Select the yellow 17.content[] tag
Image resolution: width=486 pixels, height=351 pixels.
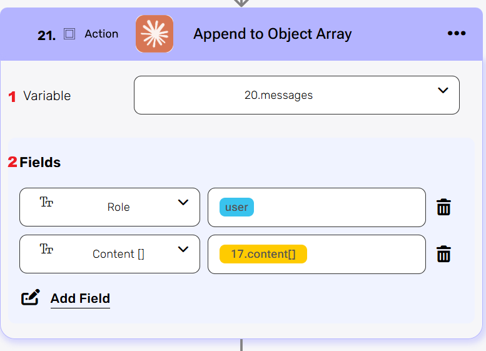[263, 254]
